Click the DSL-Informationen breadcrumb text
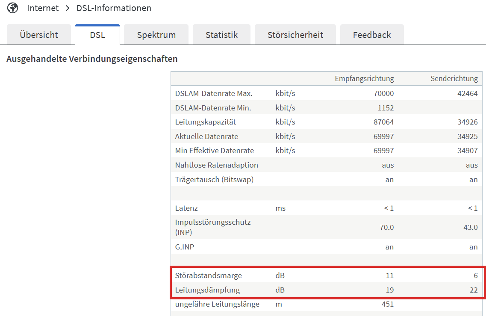486x316 pixels. click(x=114, y=8)
